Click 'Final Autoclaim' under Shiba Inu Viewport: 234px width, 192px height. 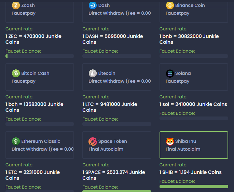coord(183,149)
